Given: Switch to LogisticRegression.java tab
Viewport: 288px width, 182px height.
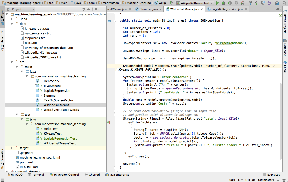Looking at the screenshot, I should 227,9.
